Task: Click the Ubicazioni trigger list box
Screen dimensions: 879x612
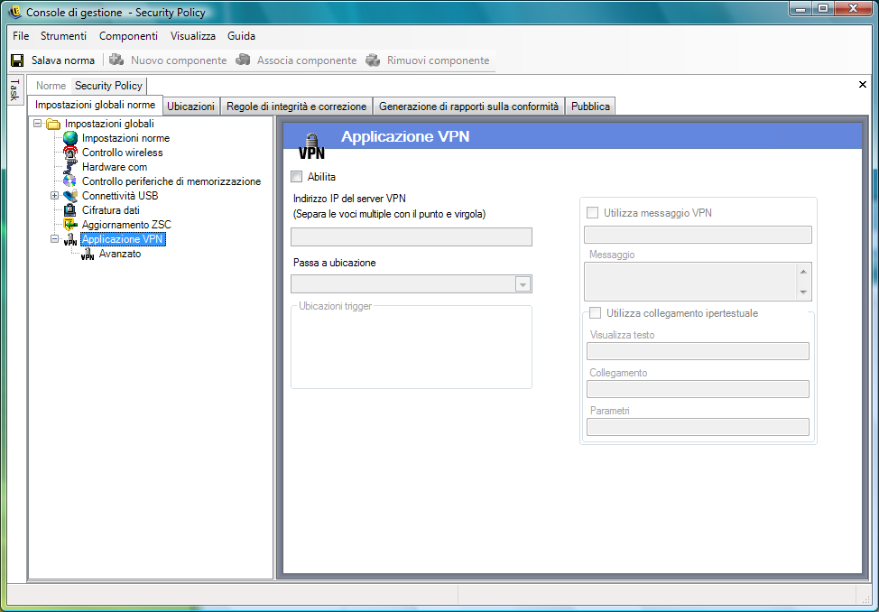Action: (411, 349)
